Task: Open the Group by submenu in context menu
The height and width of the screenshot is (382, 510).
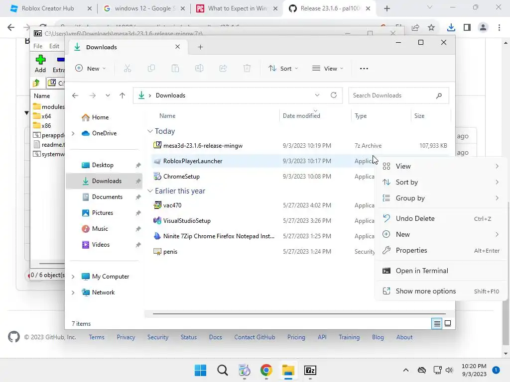Action: click(x=441, y=198)
